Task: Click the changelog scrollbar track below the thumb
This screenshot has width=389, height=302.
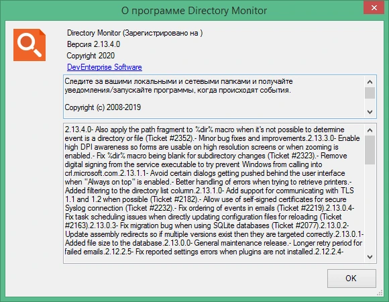Action: (x=370, y=208)
